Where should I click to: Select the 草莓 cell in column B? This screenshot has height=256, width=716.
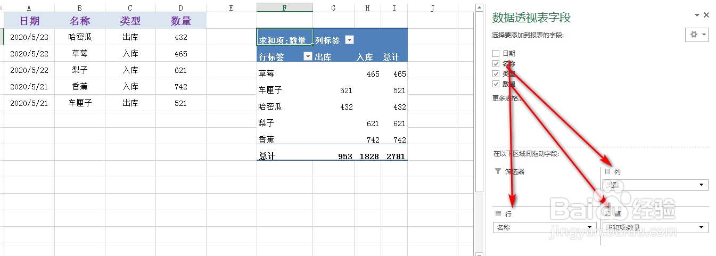(x=79, y=54)
